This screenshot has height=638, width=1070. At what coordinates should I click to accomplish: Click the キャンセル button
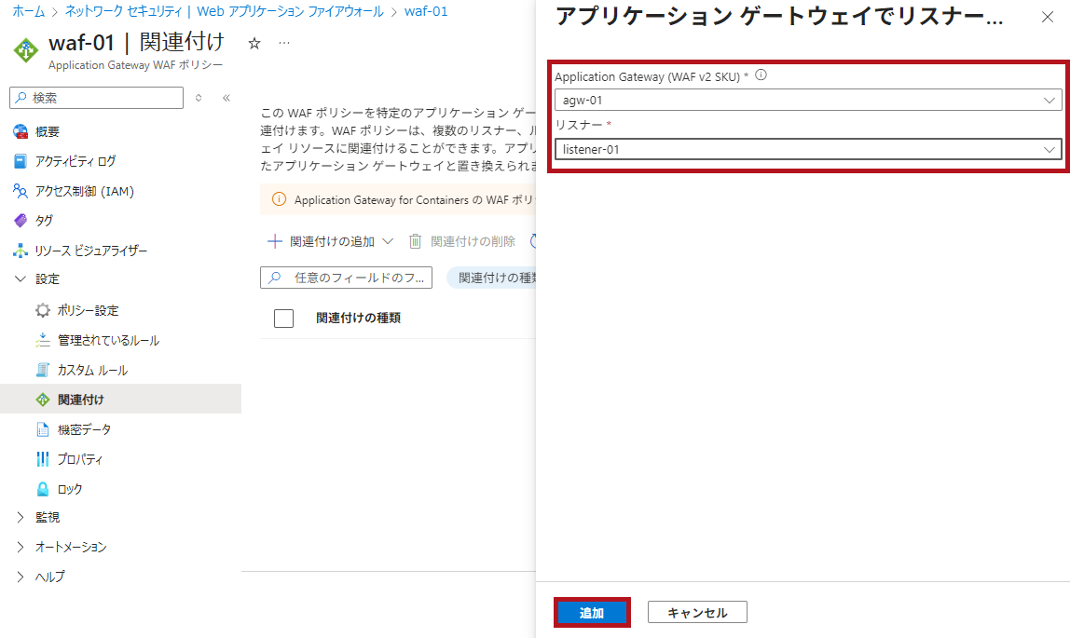click(697, 613)
